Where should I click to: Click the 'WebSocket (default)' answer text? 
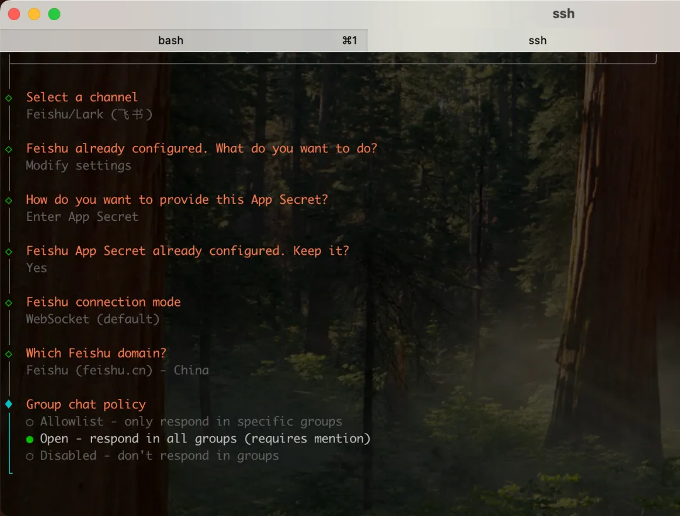pyautogui.click(x=93, y=319)
